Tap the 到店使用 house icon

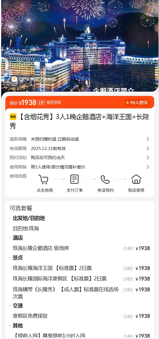pos(136,179)
